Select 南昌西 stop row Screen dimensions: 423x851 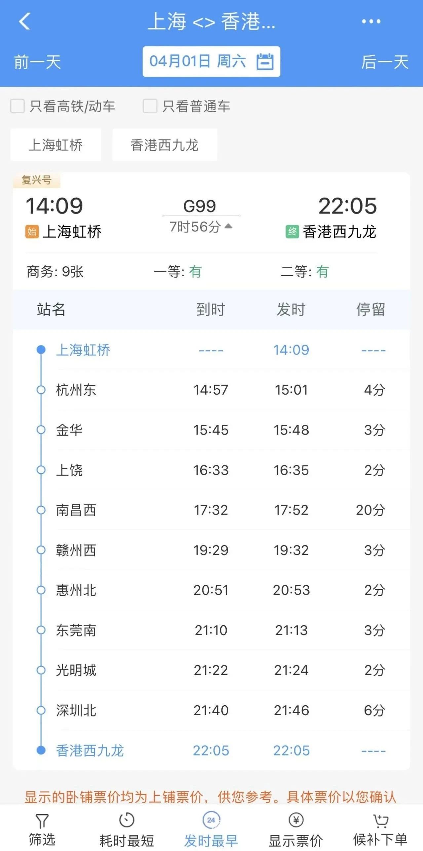pos(211,510)
